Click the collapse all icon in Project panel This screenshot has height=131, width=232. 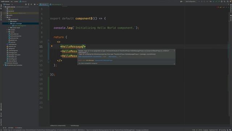coord(31,4)
